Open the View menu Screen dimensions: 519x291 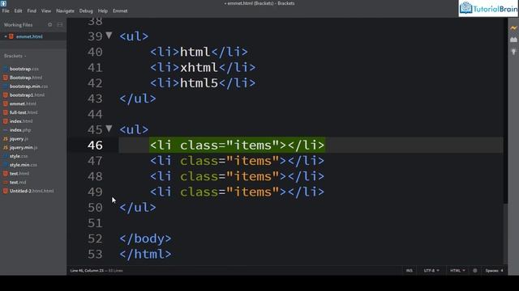46,11
